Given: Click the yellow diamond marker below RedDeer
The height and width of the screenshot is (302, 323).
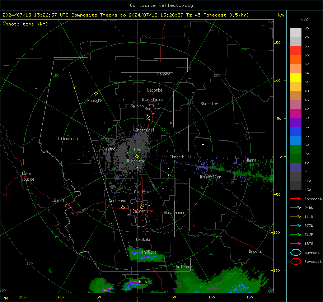Looking at the screenshot, I should point(148,117).
